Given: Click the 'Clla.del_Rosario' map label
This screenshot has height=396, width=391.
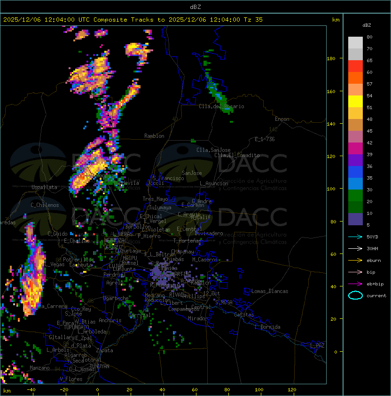Looking at the screenshot, I should pyautogui.click(x=221, y=106).
